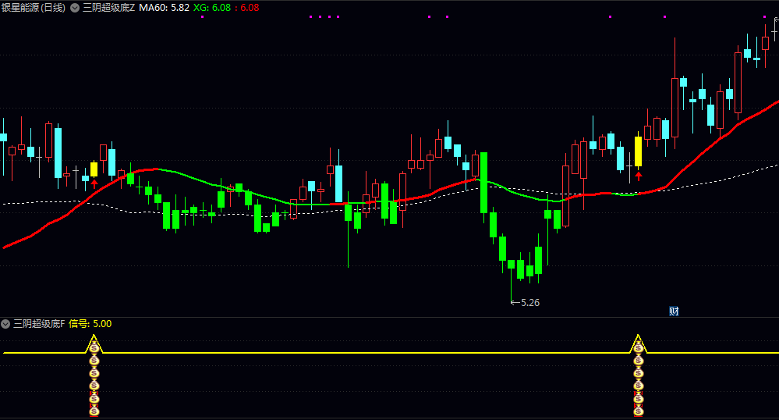Click the 信号: 5.00 signal value
The width and height of the screenshot is (779, 420).
(90, 324)
